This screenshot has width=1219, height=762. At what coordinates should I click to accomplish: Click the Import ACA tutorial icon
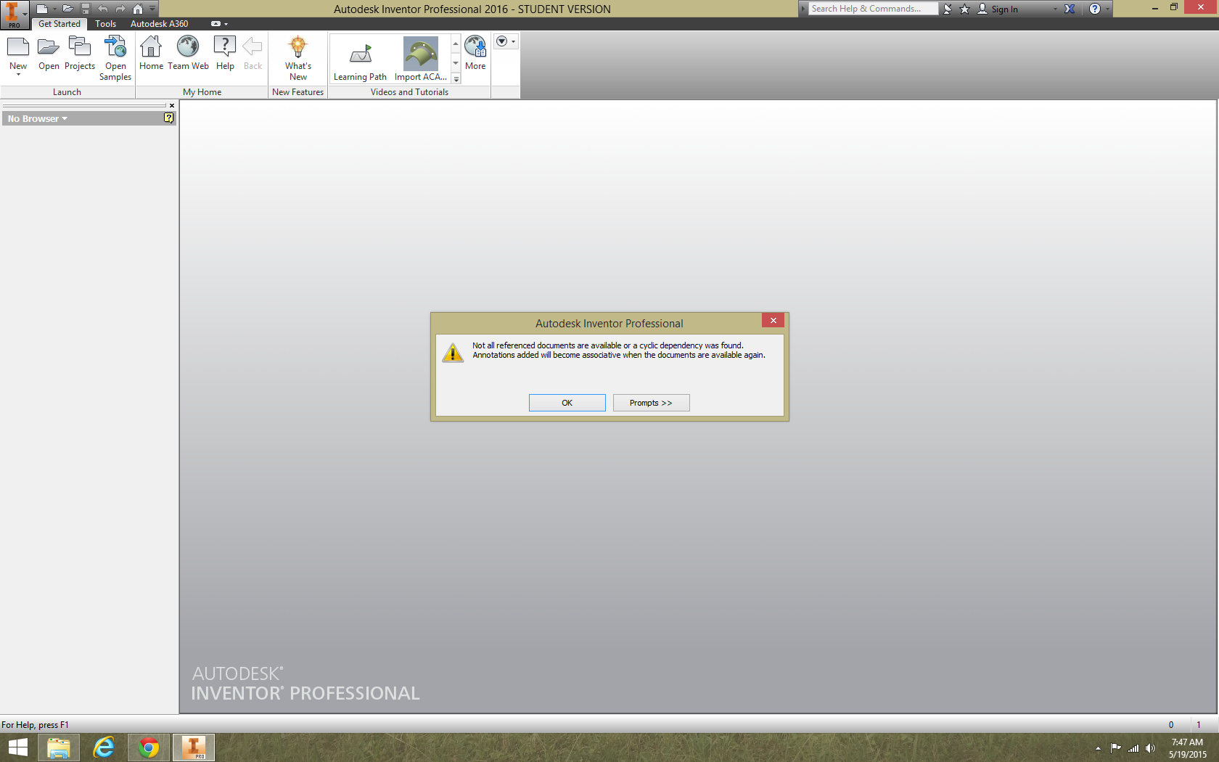[x=419, y=52]
